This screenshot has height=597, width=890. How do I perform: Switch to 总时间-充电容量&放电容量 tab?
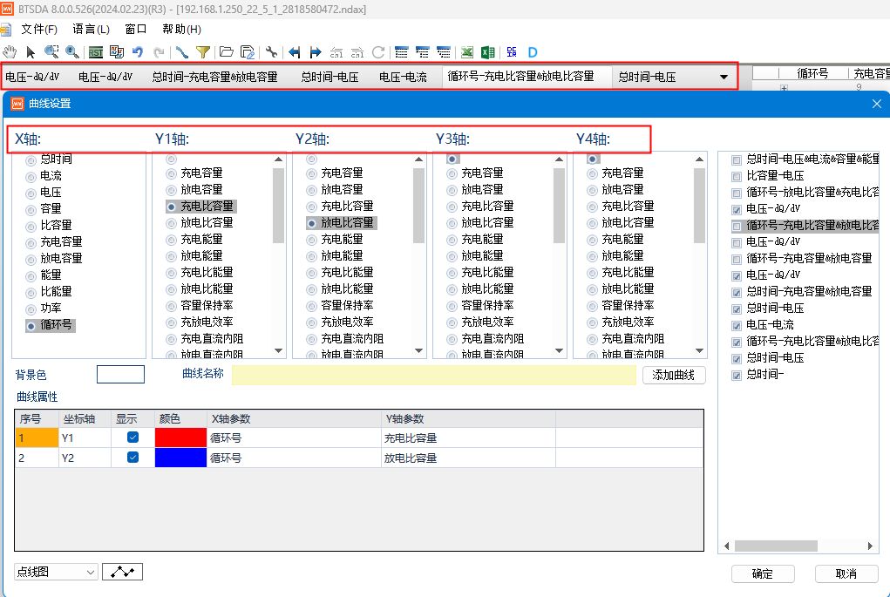coord(214,77)
